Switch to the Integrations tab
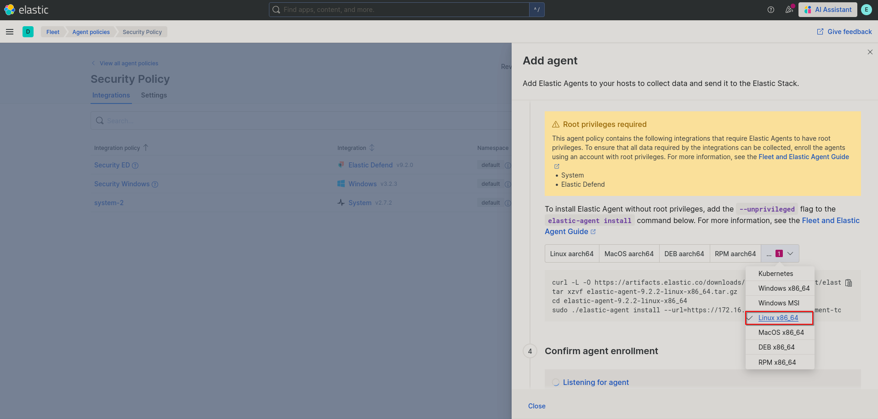Image resolution: width=878 pixels, height=419 pixels. click(x=111, y=95)
